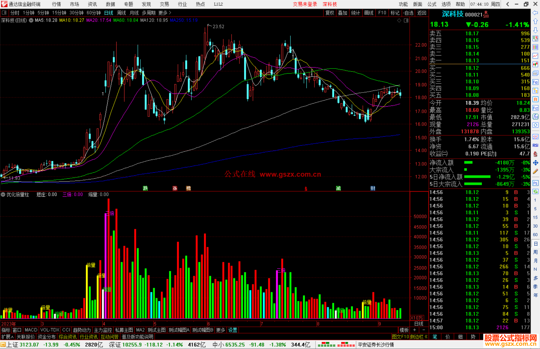Screen dimensions: 540x349
Task: Click the 复权 button
Action: pyautogui.click(x=330, y=13)
